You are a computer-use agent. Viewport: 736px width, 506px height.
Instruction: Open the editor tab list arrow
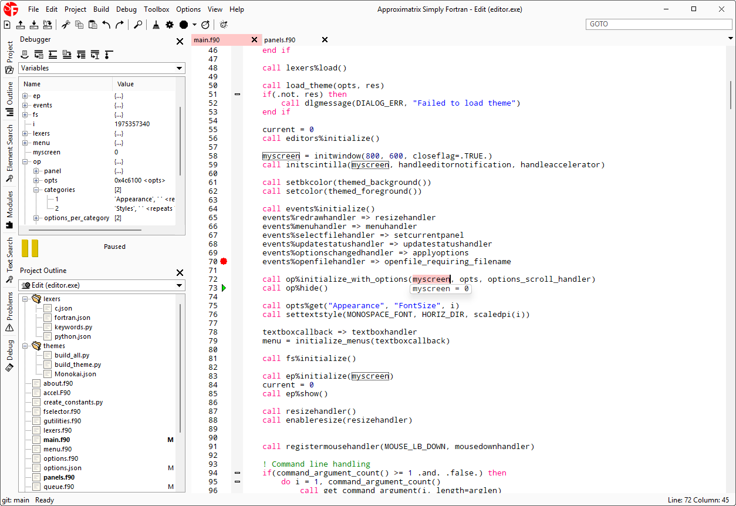730,39
